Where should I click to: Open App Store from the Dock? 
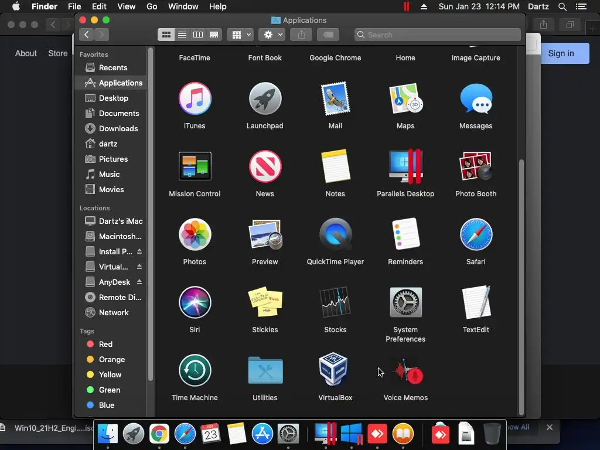point(262,434)
